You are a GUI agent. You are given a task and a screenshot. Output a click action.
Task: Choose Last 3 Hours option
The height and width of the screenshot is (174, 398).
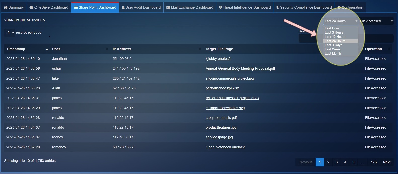341,32
